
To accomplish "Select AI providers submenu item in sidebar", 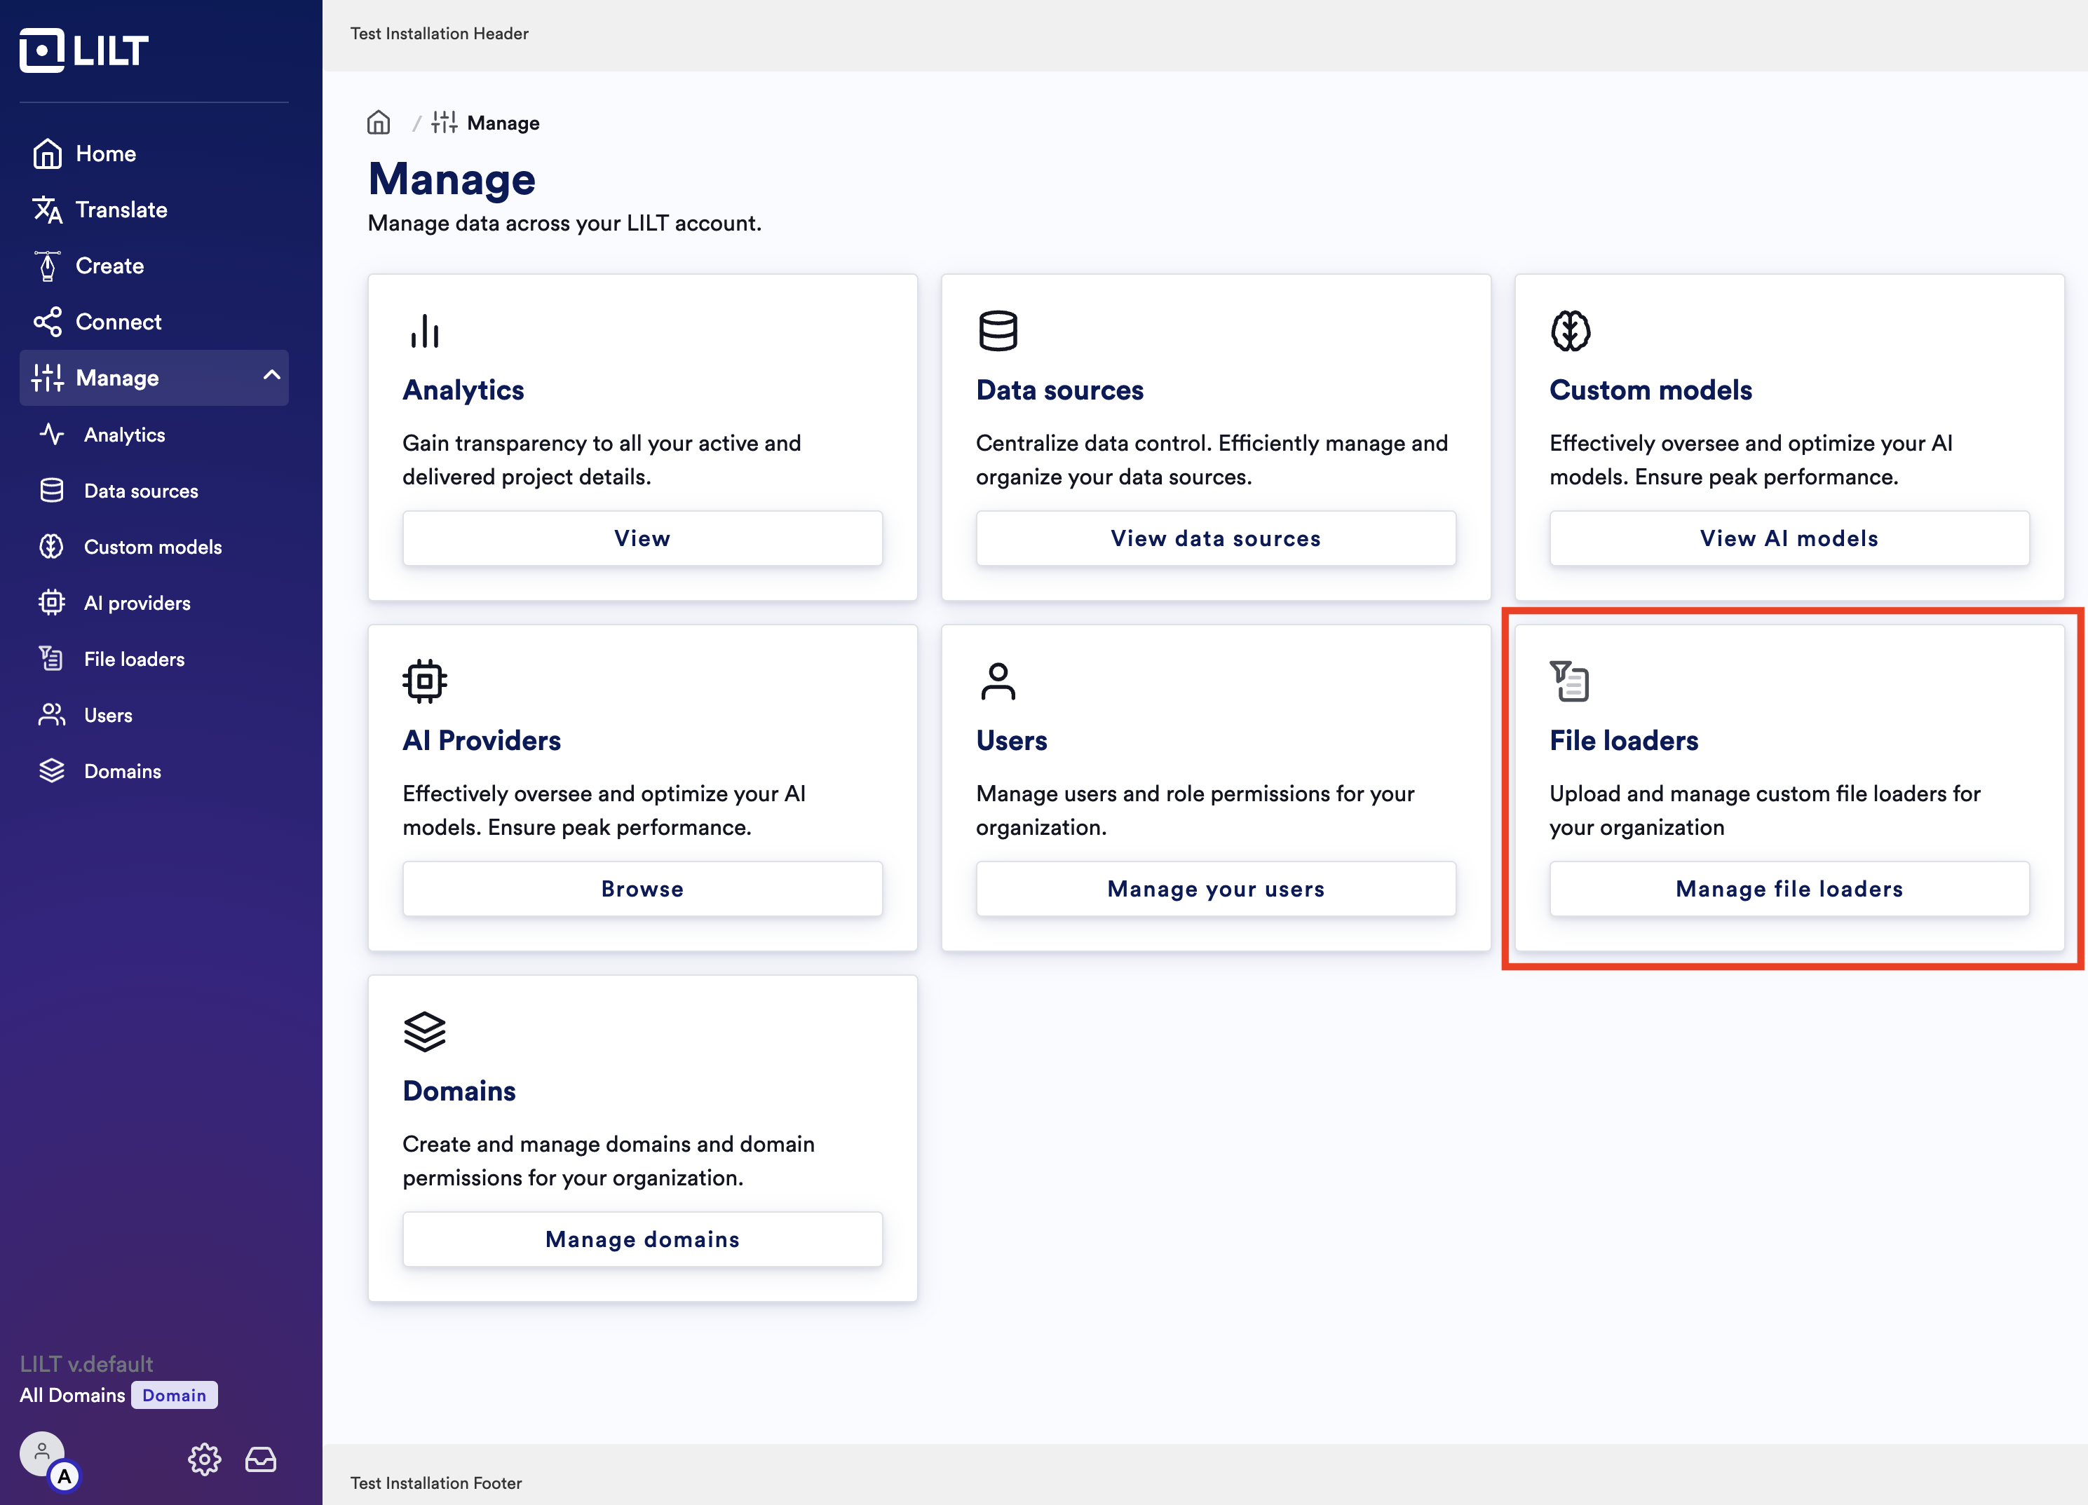I will [x=154, y=603].
